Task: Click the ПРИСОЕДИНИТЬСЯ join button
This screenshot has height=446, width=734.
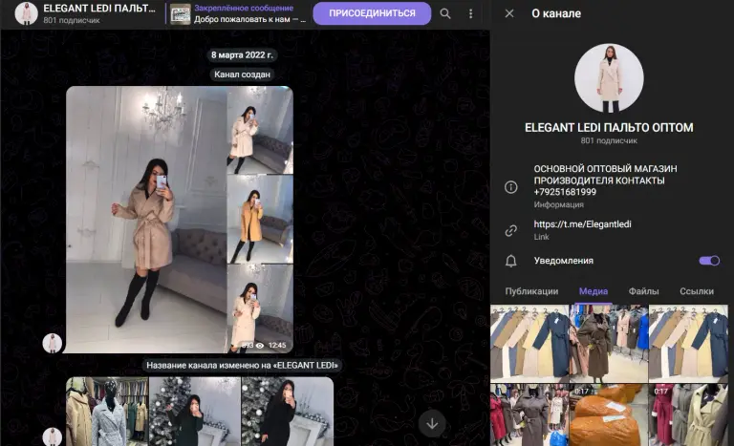Action: pos(372,13)
